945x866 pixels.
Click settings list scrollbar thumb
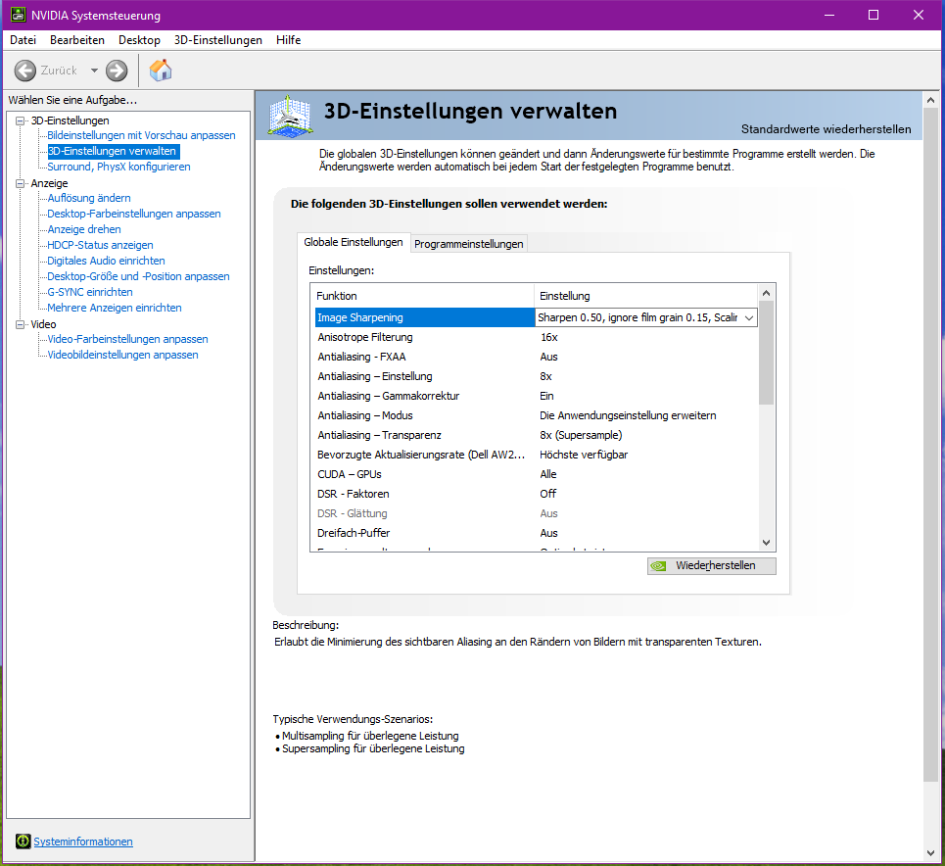point(766,353)
